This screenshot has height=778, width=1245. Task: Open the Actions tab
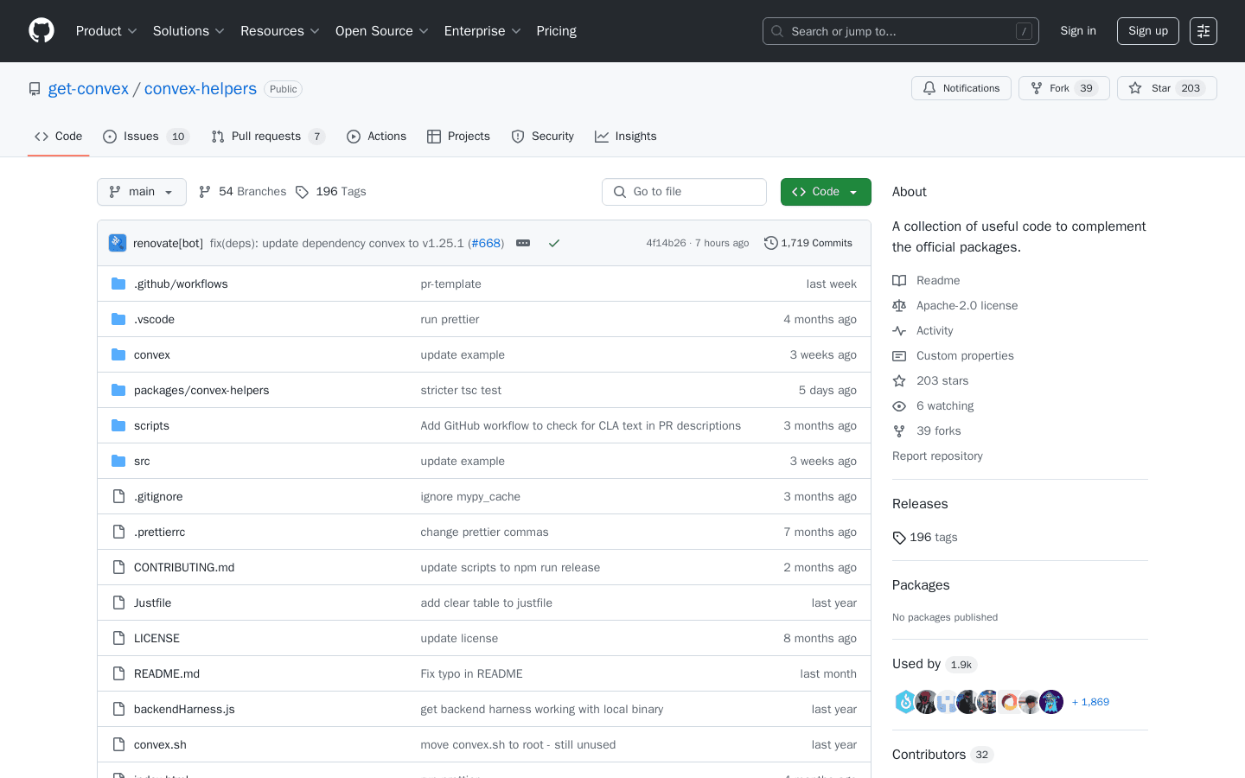(376, 137)
